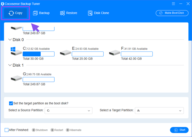Viewport: 192px width, 137px height.
Task: Click '249.75 GB Available' label for G:
Action: pyautogui.click(x=39, y=74)
